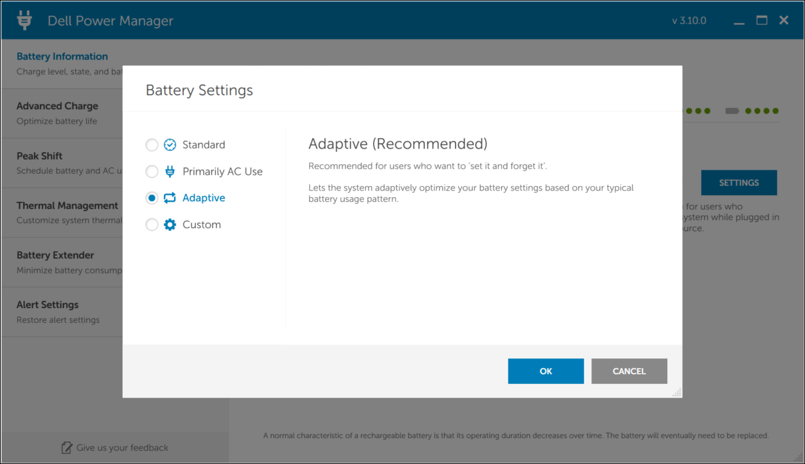Select Battery Extender in the sidebar
The width and height of the screenshot is (805, 464).
point(55,255)
